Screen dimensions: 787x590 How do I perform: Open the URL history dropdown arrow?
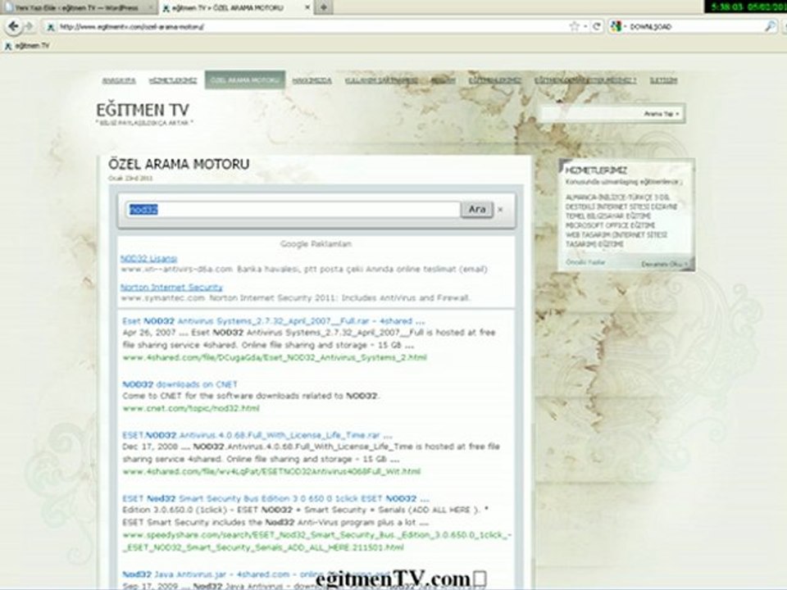click(x=585, y=26)
